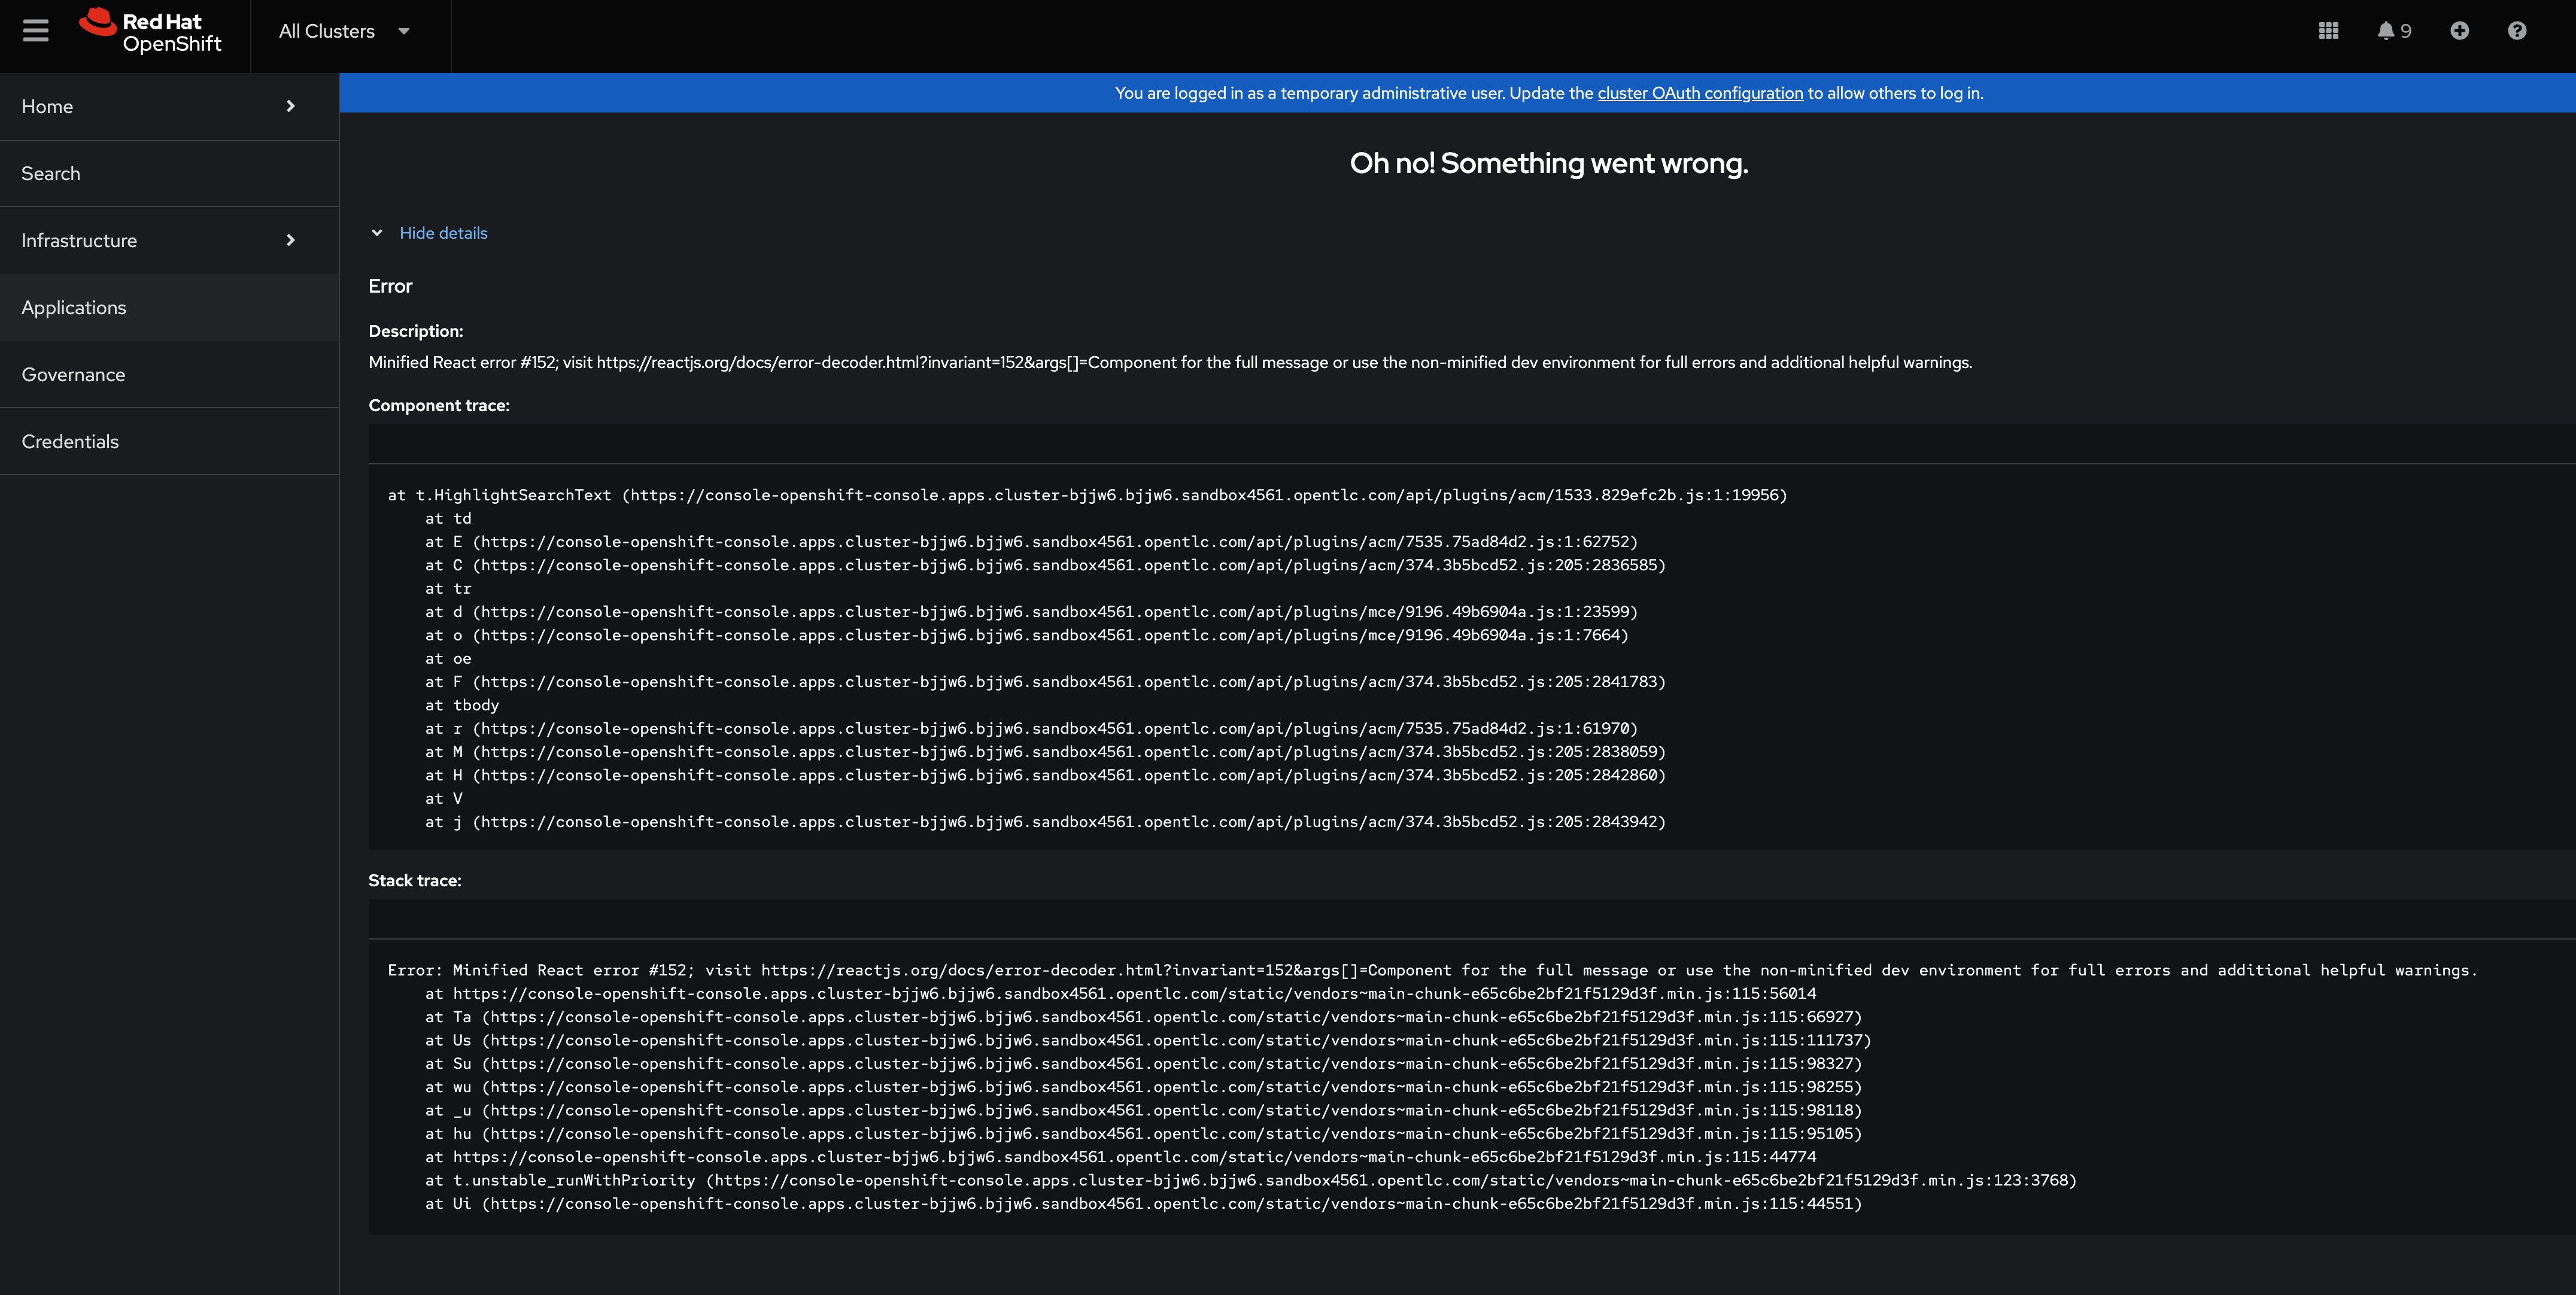
Task: Click the Red Hat OpenShift logo
Action: [x=151, y=31]
